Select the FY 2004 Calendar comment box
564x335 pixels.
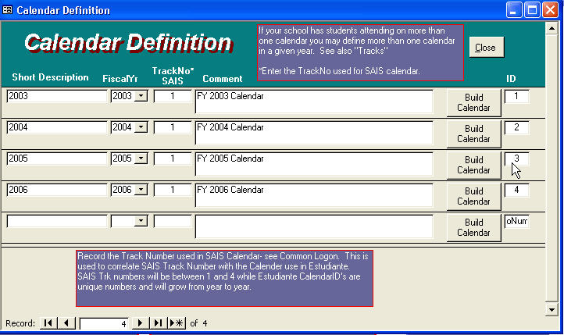coord(314,133)
